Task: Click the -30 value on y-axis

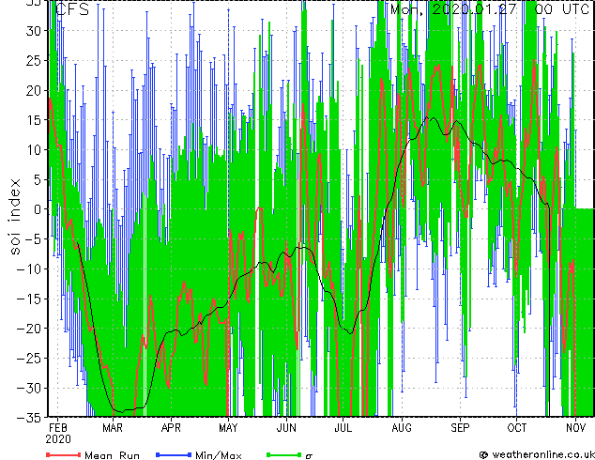Action: tap(29, 388)
